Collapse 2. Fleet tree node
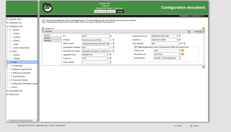 tap(10, 52)
